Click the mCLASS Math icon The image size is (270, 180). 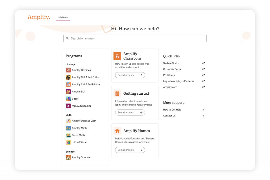68,143
